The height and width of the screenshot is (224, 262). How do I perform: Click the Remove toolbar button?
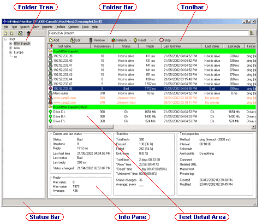(97, 40)
